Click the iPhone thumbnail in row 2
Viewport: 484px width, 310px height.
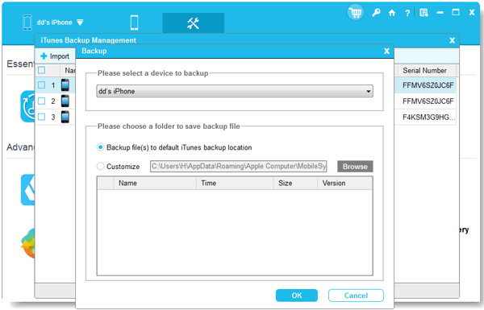coord(65,101)
